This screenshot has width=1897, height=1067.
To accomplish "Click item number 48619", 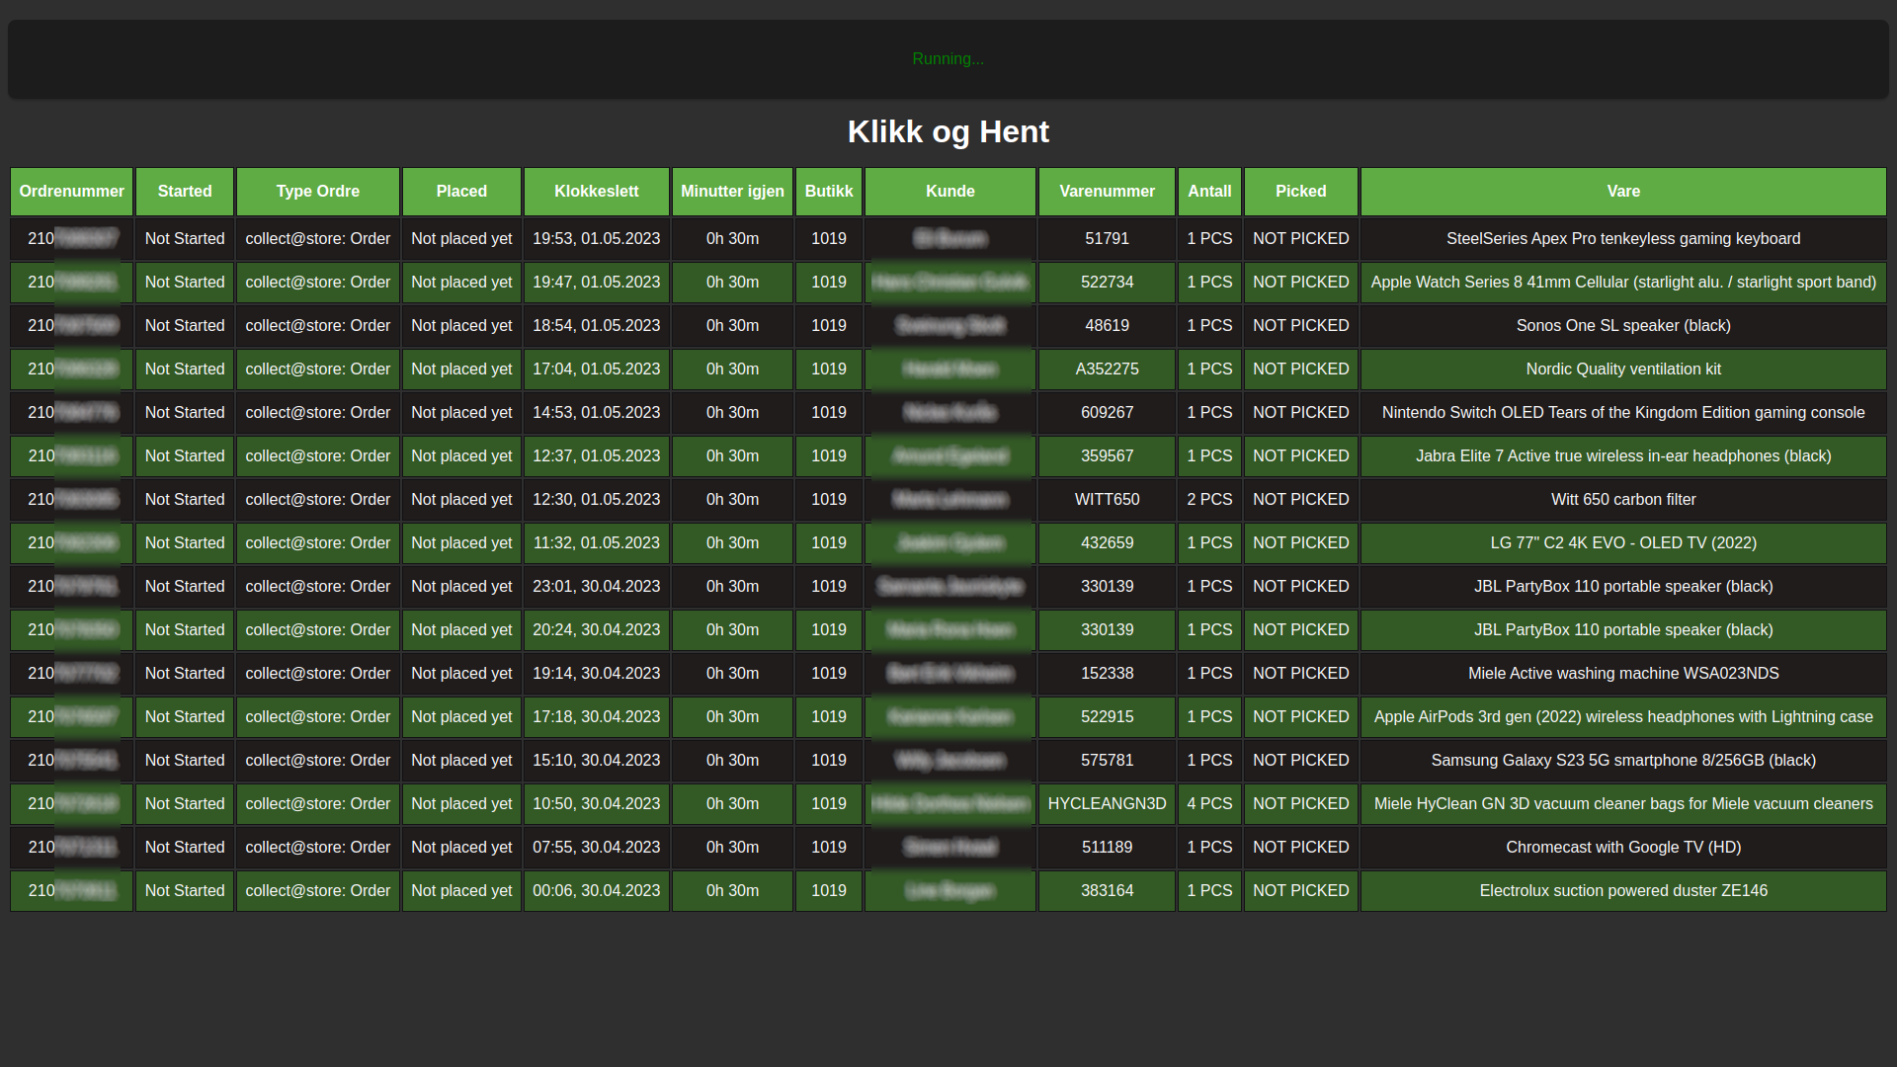I will pyautogui.click(x=1107, y=326).
